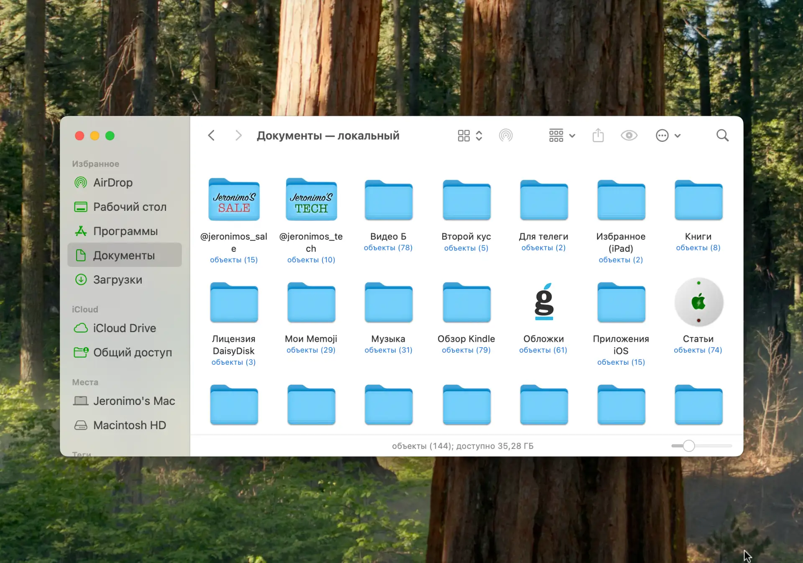The width and height of the screenshot is (803, 563).
Task: Select the Музыка folder
Action: [389, 302]
